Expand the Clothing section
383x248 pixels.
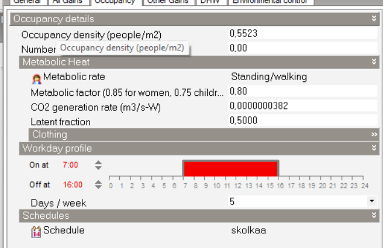(374, 135)
